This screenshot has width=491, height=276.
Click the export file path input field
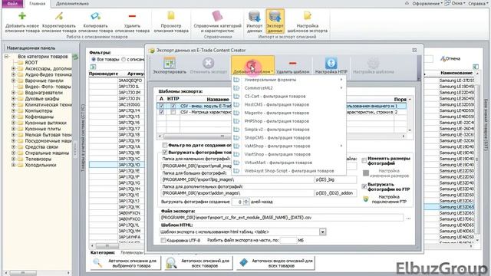pos(282,218)
